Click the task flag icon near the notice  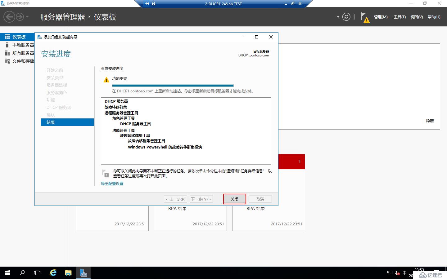pos(106,173)
